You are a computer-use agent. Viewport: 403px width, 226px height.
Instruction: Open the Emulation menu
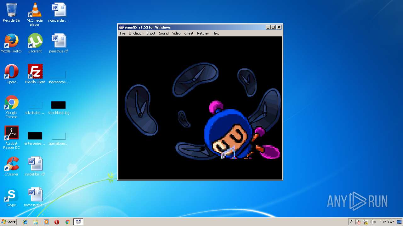pos(136,33)
